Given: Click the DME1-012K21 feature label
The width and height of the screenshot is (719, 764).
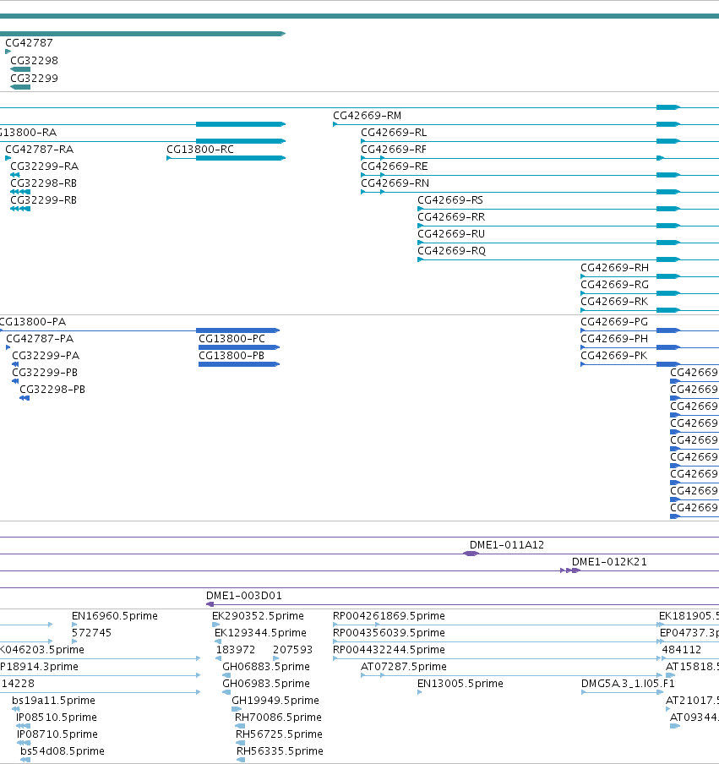Looking at the screenshot, I should coord(609,562).
